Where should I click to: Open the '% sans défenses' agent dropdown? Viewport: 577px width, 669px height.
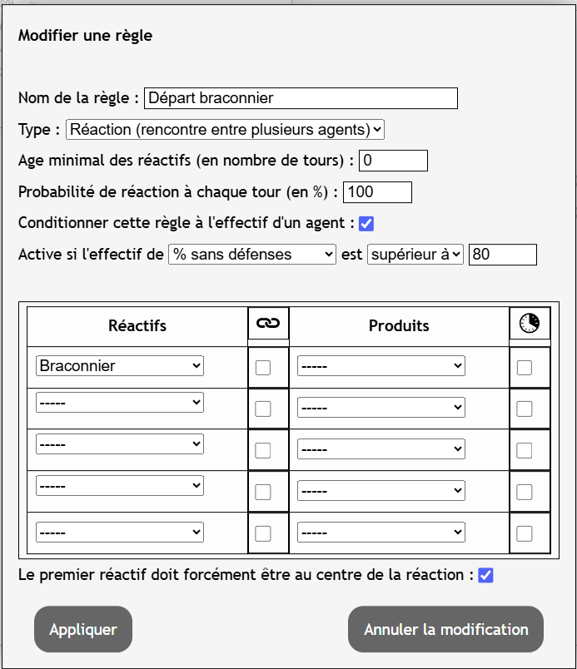point(252,255)
